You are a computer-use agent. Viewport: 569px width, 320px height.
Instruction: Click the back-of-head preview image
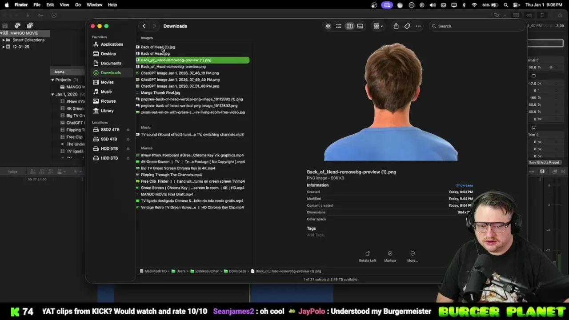click(x=391, y=102)
